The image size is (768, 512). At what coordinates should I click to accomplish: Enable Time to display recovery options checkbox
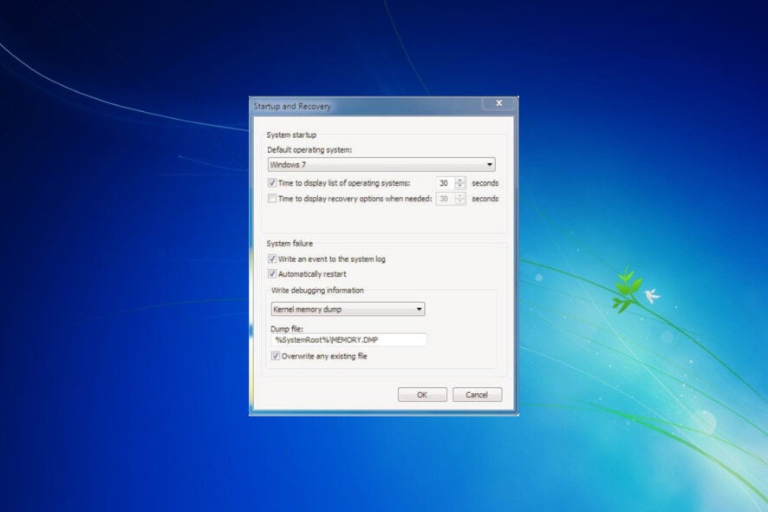[x=272, y=199]
